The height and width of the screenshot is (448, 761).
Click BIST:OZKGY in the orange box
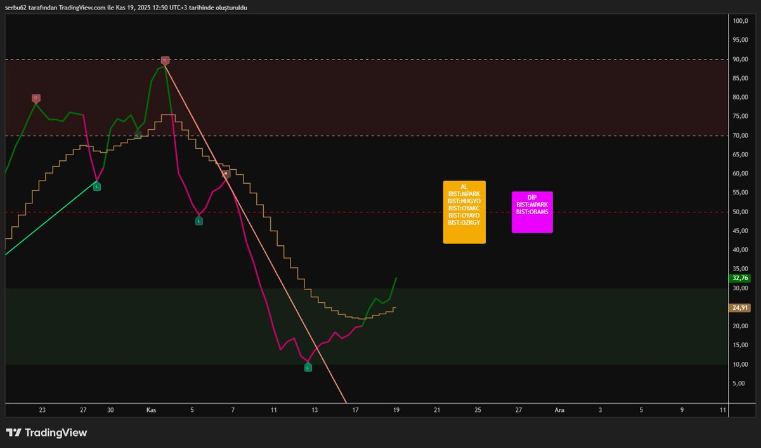pos(464,222)
